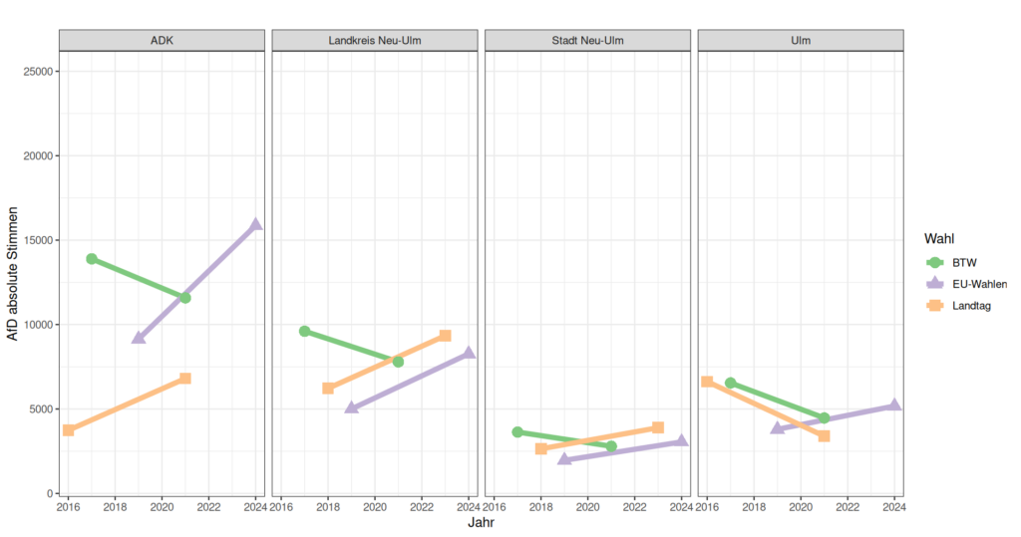The height and width of the screenshot is (537, 1021).
Task: Select the Ulm panel title strip
Action: point(800,41)
